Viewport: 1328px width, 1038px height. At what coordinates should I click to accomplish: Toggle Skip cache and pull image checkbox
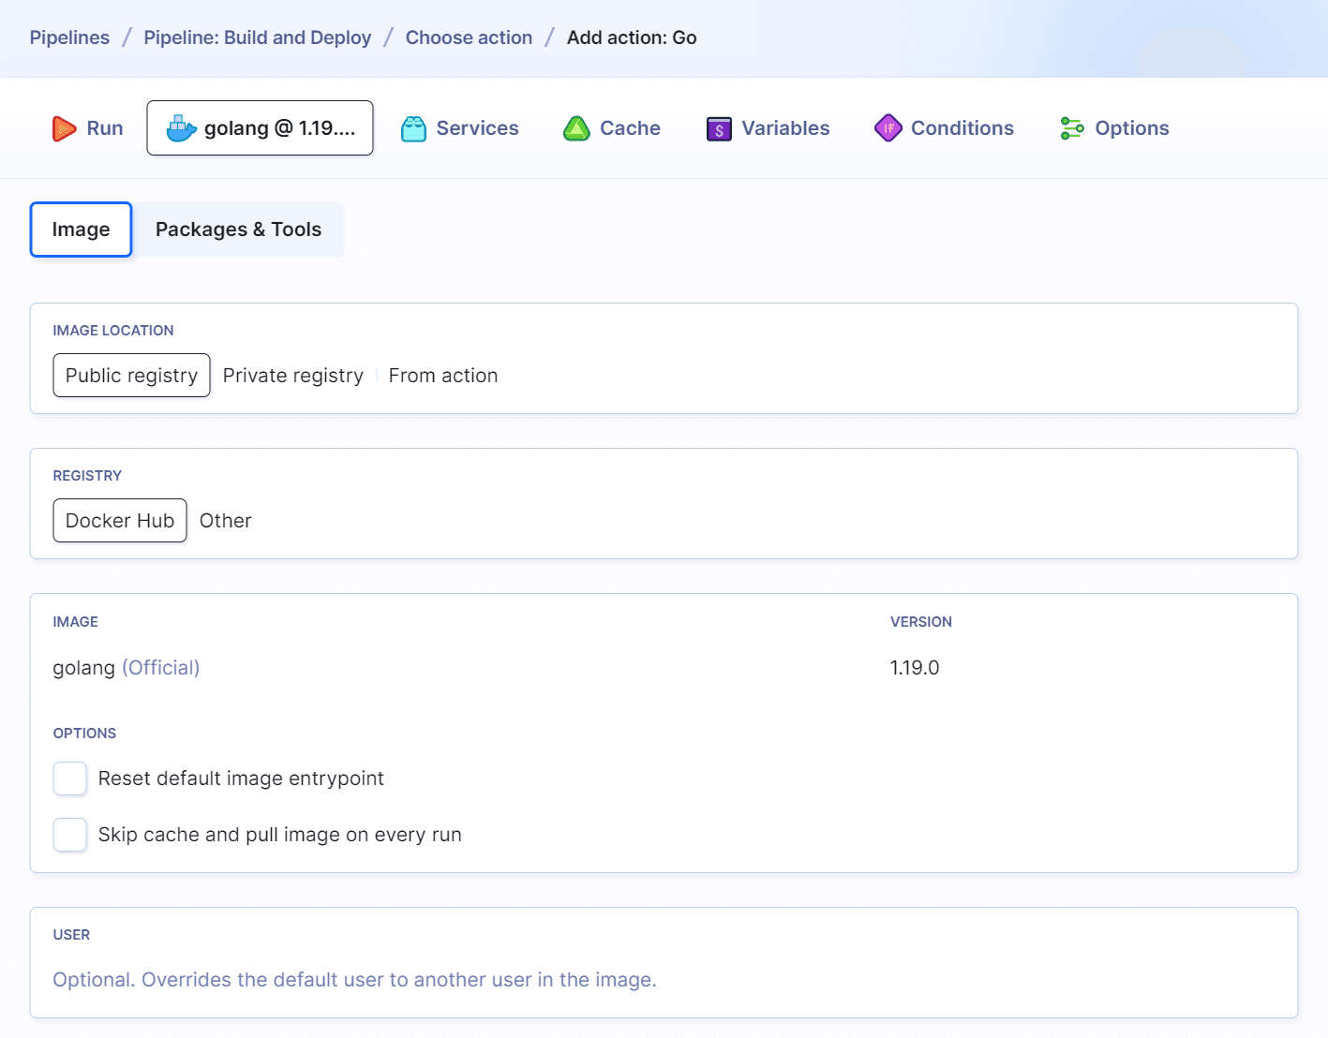click(x=70, y=835)
